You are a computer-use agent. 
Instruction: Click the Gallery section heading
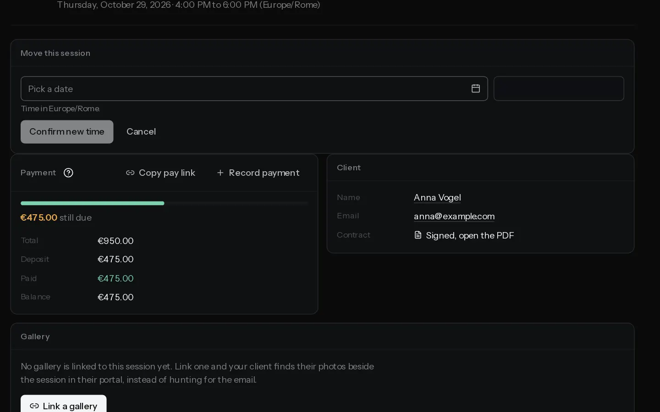(35, 336)
